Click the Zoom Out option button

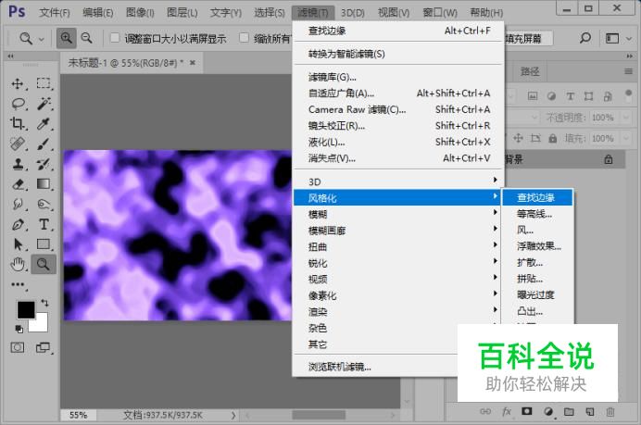(x=87, y=38)
